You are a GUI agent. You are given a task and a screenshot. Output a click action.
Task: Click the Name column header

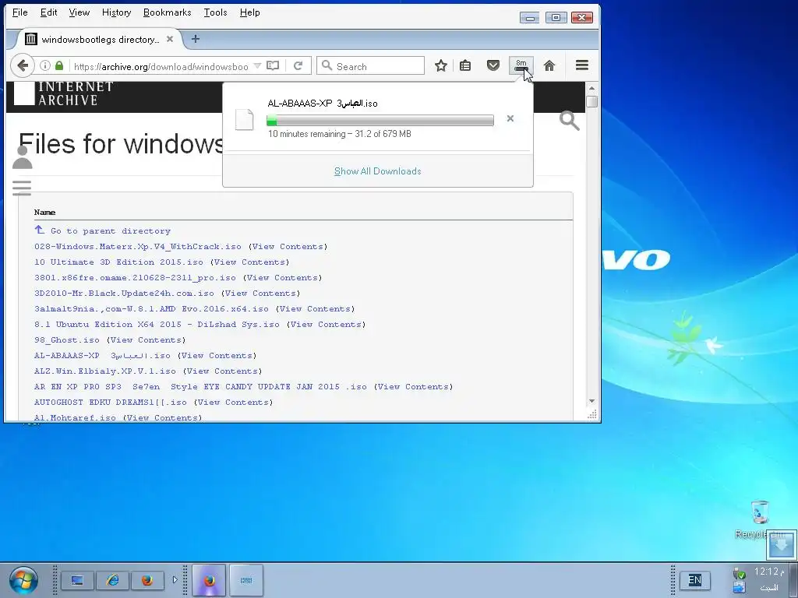point(44,212)
